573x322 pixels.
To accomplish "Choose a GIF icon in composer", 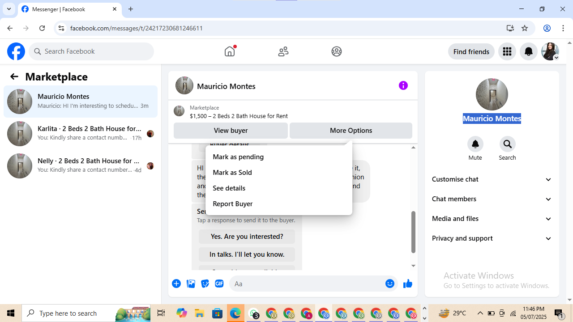I will [219, 284].
